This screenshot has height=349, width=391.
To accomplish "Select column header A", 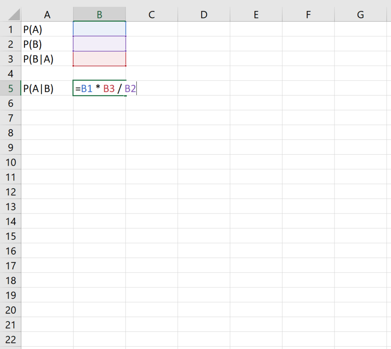I will pos(47,14).
